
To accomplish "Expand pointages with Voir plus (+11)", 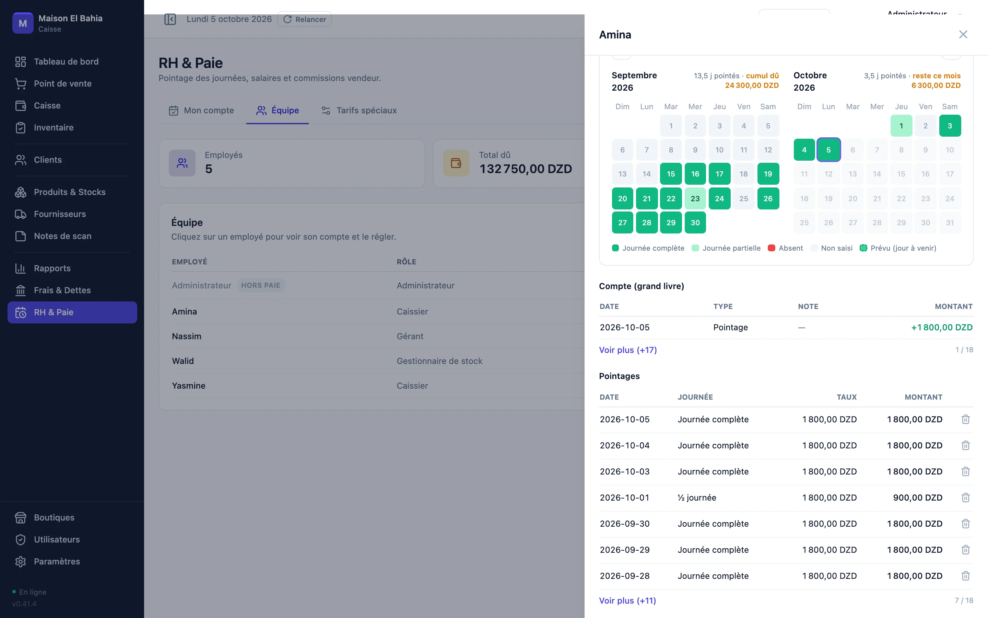I will (627, 601).
